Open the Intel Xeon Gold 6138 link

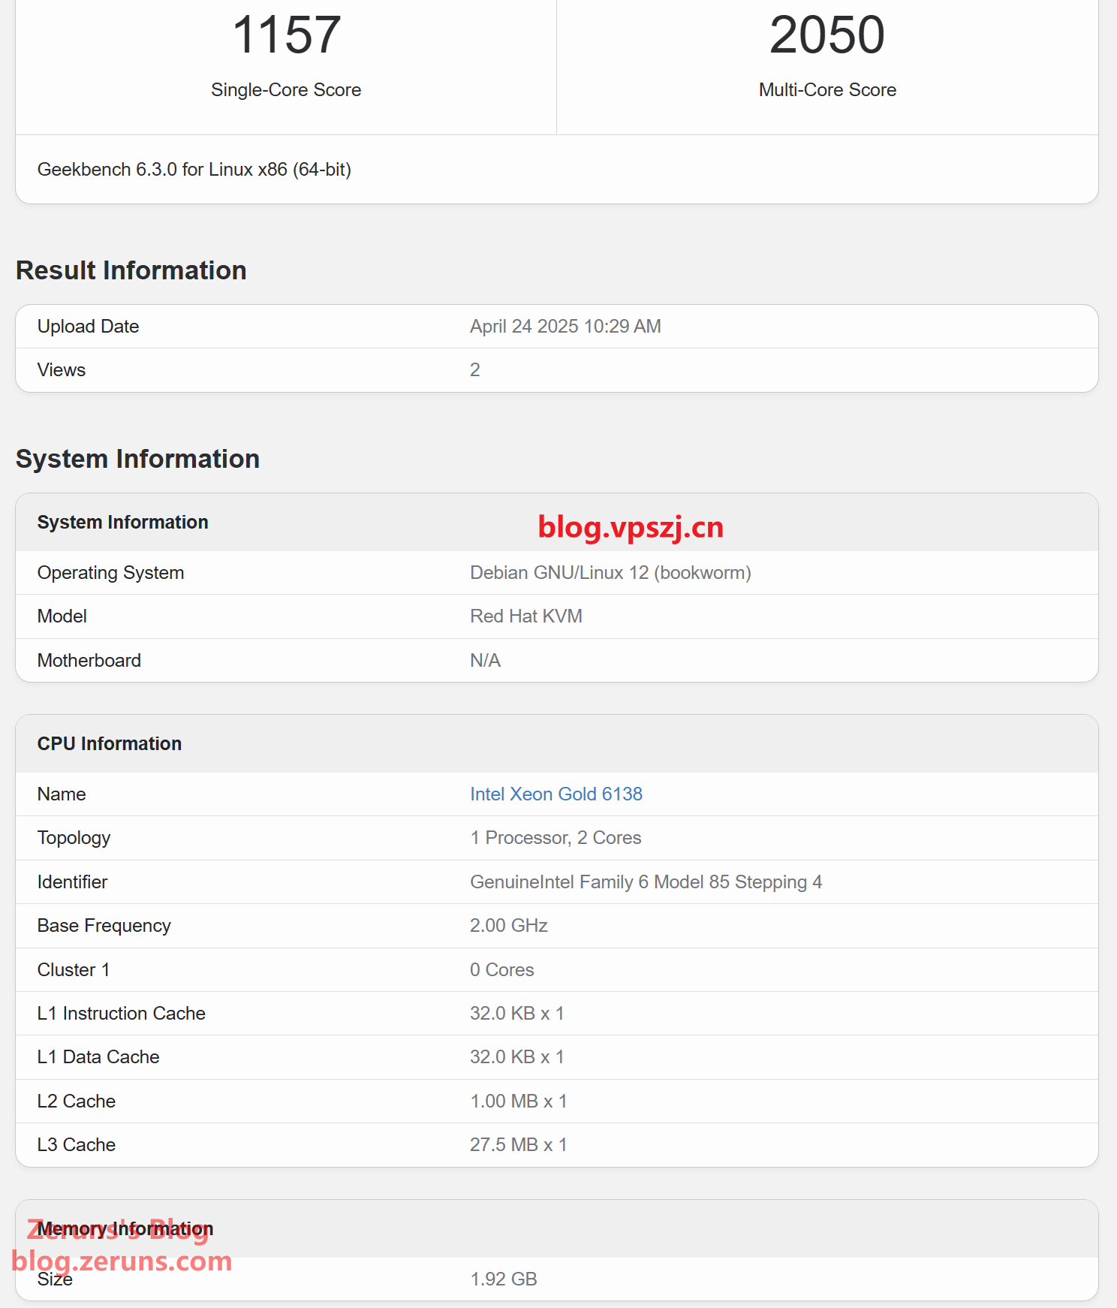click(x=555, y=794)
